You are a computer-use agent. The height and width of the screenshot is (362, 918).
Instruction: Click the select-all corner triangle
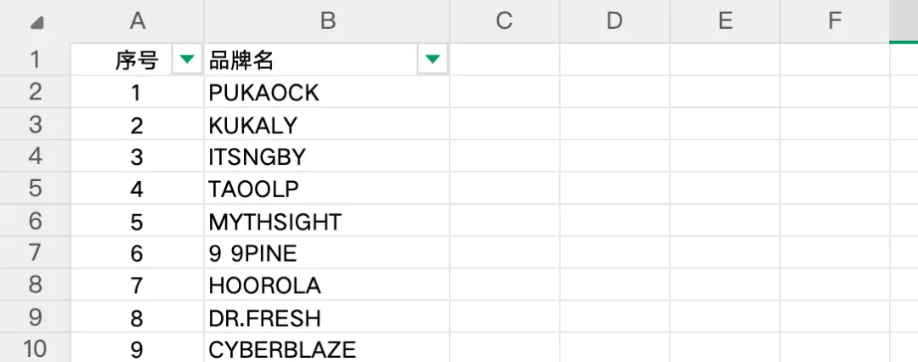pos(37,23)
